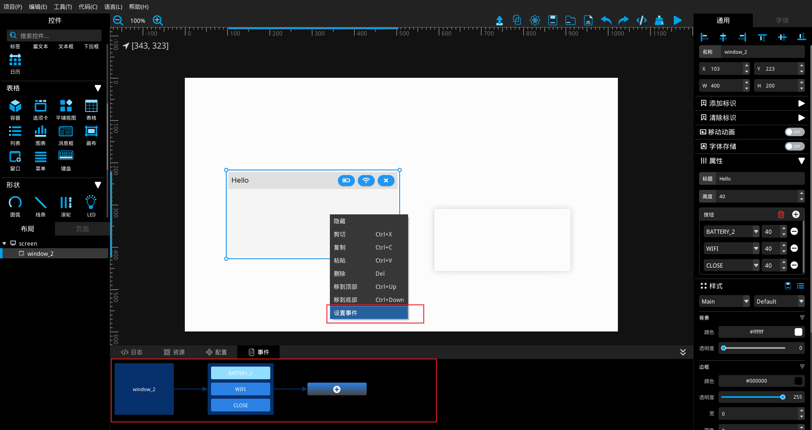Screen dimensions: 812x430
Task: Add a new button with plus icon
Action: click(796, 214)
